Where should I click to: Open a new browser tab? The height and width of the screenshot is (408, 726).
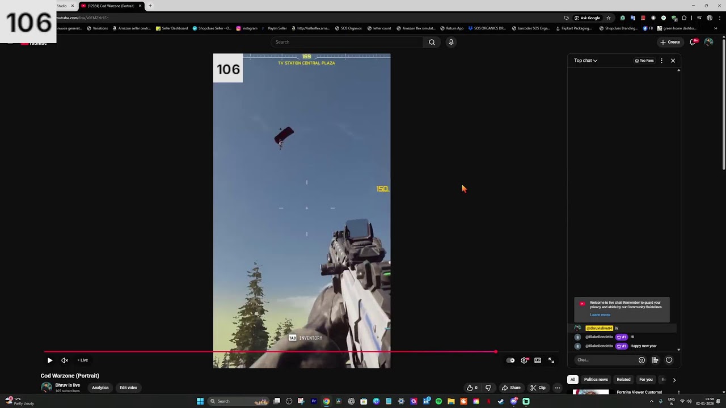[150, 6]
